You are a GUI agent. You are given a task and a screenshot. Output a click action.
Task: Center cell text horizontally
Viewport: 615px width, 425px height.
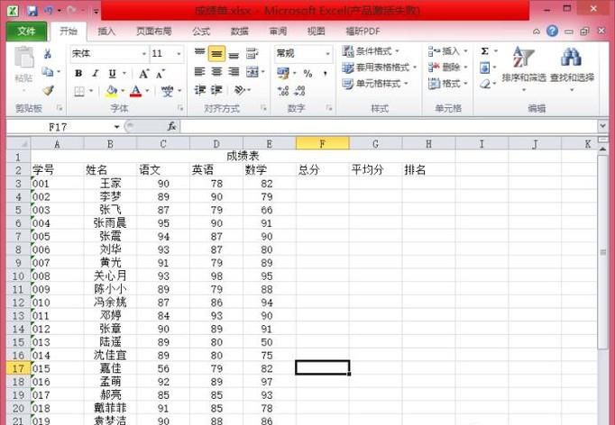(216, 72)
